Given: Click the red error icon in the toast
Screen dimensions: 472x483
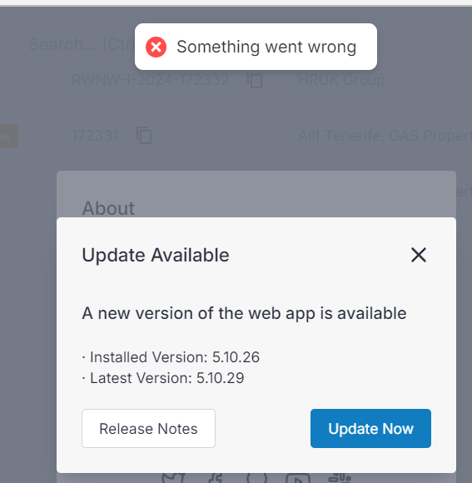Looking at the screenshot, I should pyautogui.click(x=157, y=47).
